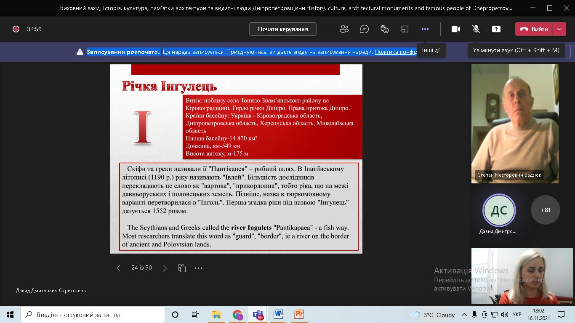Click the Windows taskbar search box

tap(93, 315)
